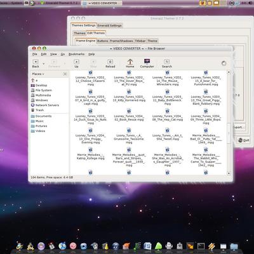Click Emerald Themer 0.7.2 taskbar button
Image resolution: width=254 pixels, height=254 pixels.
click(x=59, y=3)
